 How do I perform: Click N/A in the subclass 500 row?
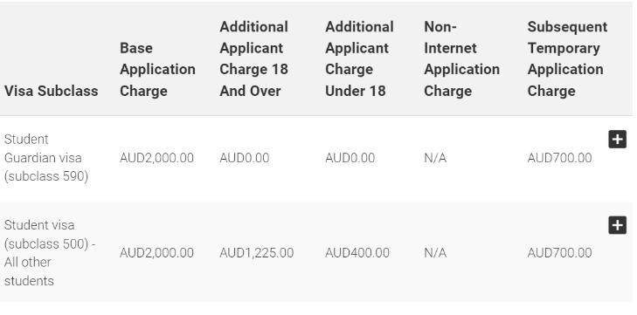(435, 253)
